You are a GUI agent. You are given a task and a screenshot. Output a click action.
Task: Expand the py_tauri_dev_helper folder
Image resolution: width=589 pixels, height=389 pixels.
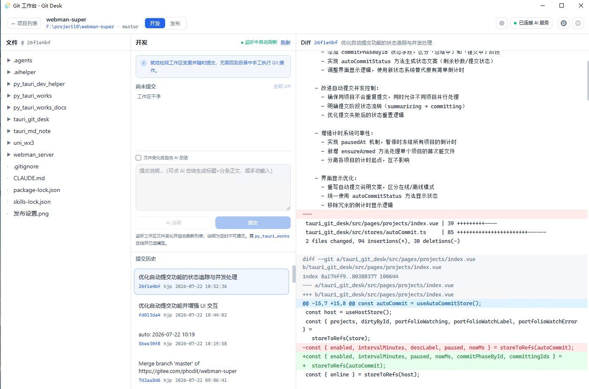pos(9,84)
